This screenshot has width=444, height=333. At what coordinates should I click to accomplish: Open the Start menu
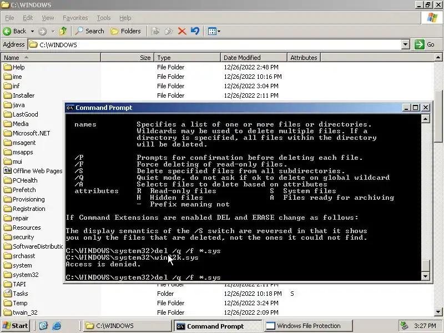pos(16,326)
